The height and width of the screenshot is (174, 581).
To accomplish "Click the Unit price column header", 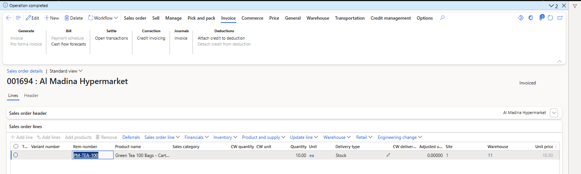I will pyautogui.click(x=544, y=147).
